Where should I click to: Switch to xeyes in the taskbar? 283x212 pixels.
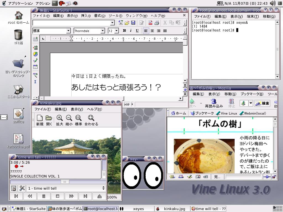pos(137,209)
